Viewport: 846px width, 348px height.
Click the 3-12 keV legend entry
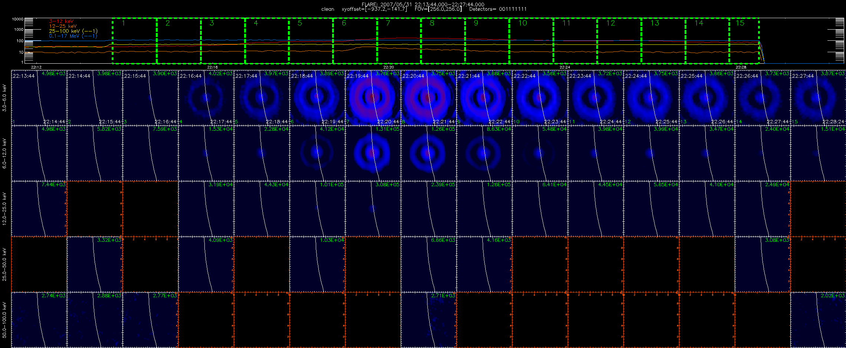tap(61, 21)
